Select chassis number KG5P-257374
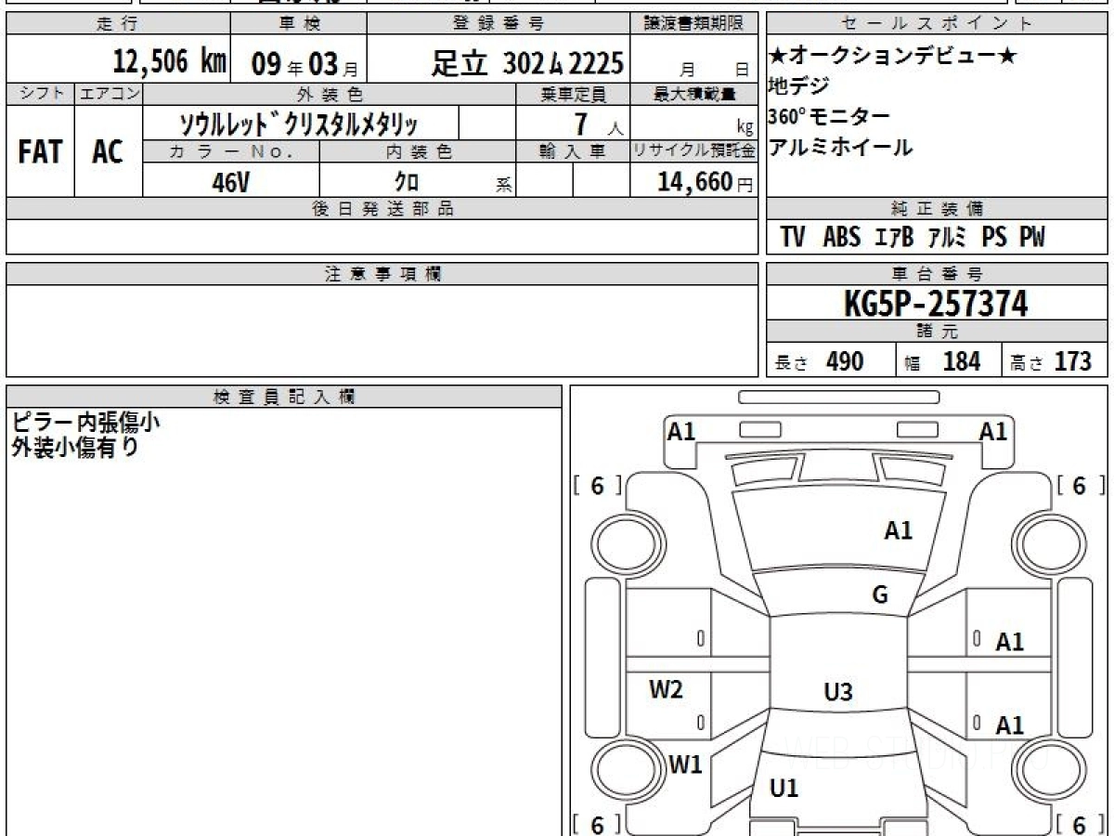Screen dimensions: 1114x836 (x=936, y=304)
